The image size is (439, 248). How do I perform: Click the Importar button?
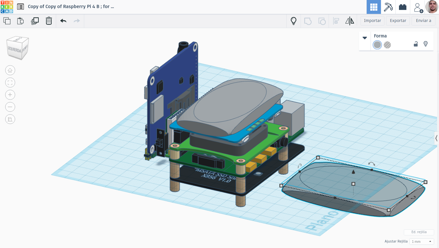[x=373, y=21]
